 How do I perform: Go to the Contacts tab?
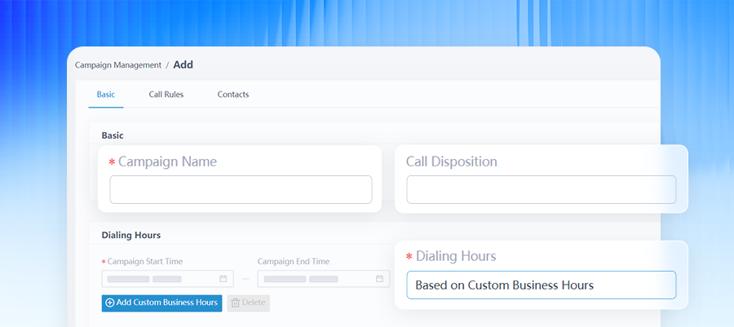(x=233, y=95)
